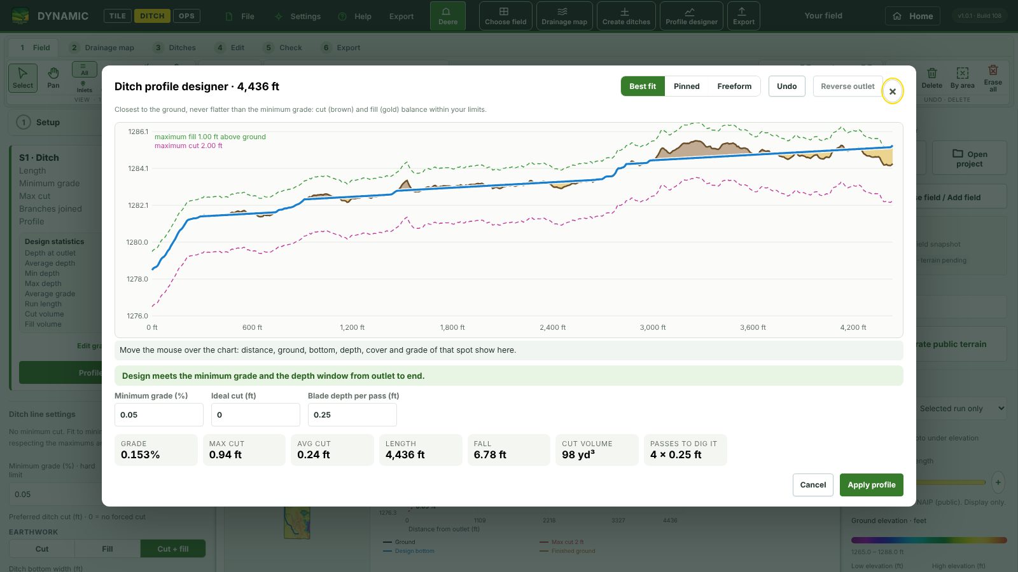Open Choose field in top toolbar
The image size is (1018, 572).
(506, 16)
